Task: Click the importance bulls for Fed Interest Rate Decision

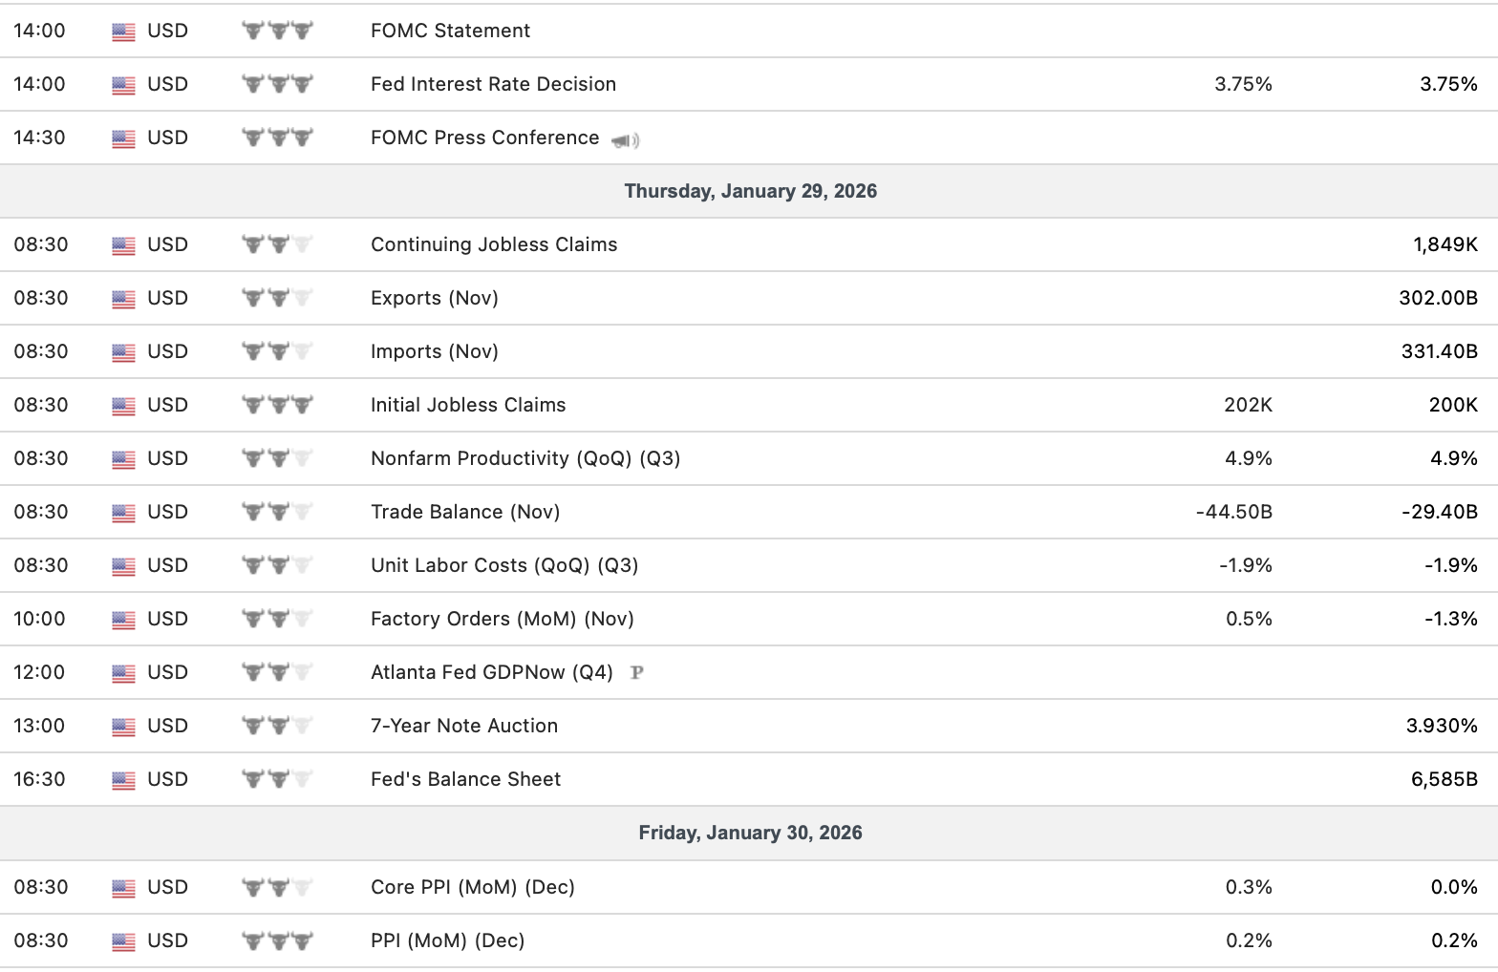Action: [277, 84]
